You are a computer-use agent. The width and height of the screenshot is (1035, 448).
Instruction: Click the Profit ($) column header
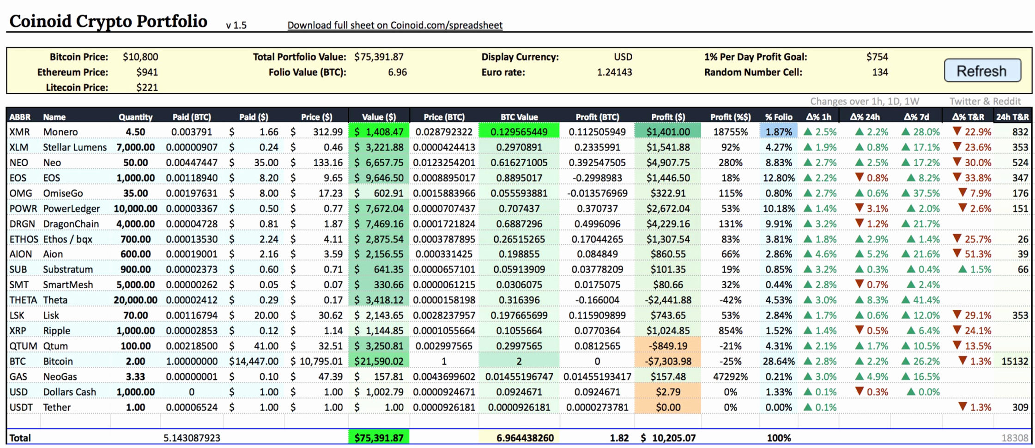coord(667,116)
